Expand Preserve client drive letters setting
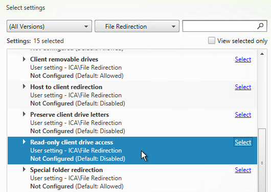 tap(24, 114)
